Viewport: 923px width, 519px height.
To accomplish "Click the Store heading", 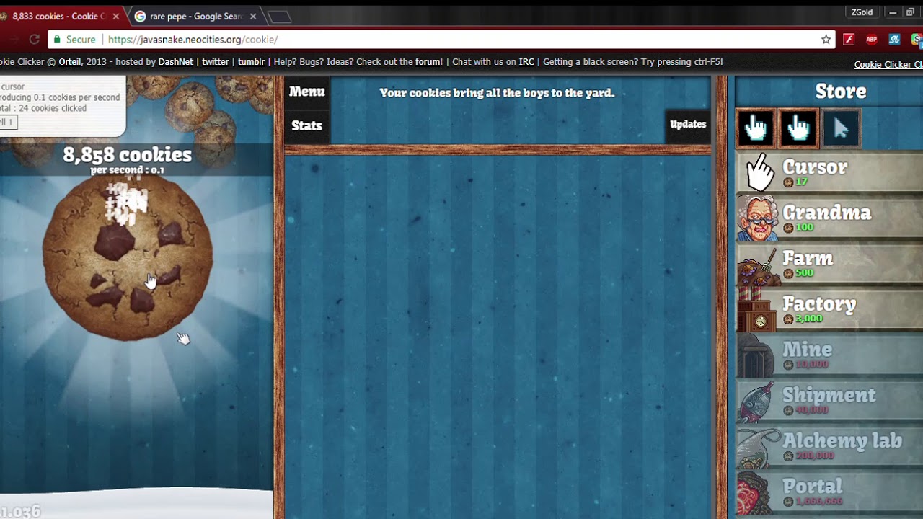I will (841, 92).
